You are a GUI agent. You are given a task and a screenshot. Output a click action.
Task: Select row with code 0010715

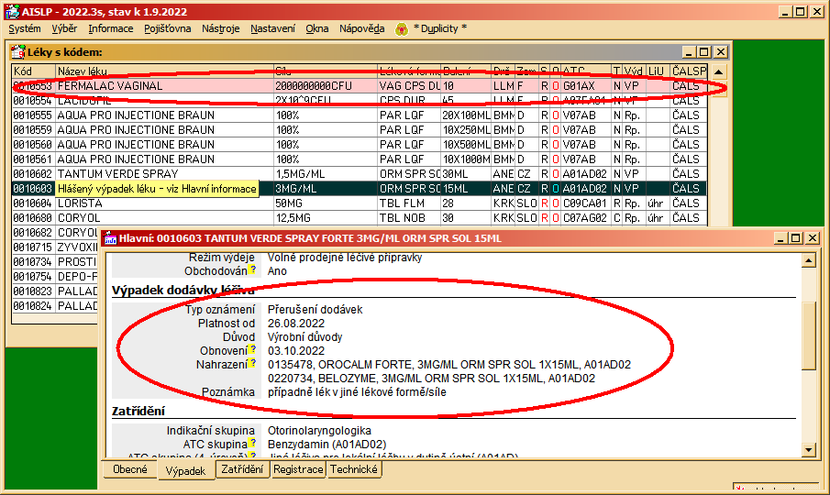(x=54, y=247)
